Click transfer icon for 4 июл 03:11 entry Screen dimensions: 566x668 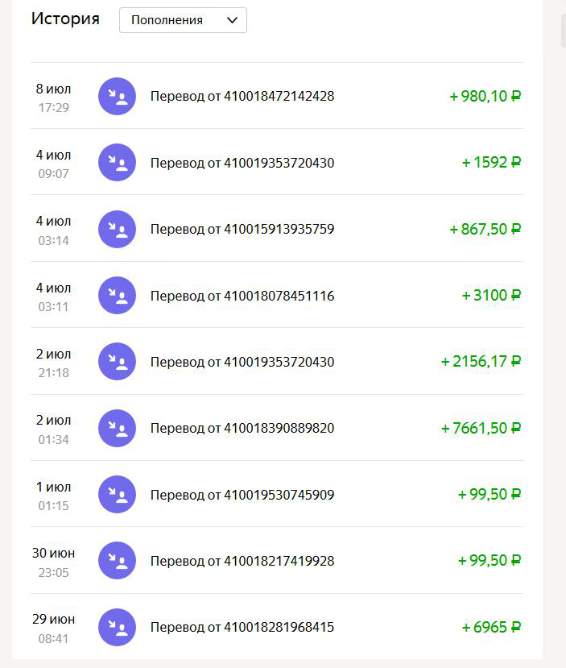tap(117, 295)
